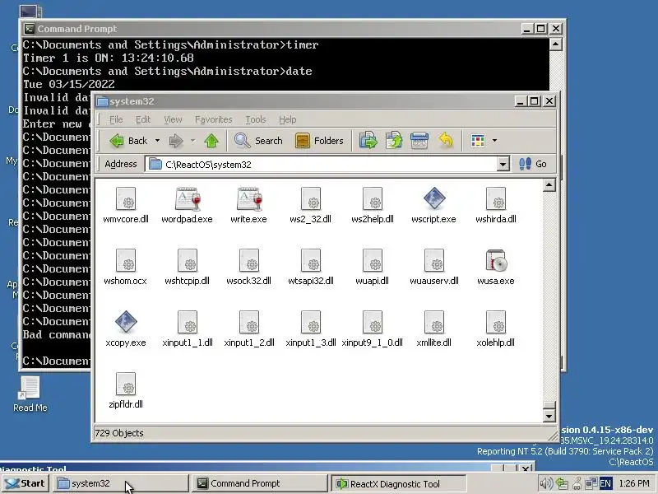
Task: Open the Edit menu
Action: 143,119
